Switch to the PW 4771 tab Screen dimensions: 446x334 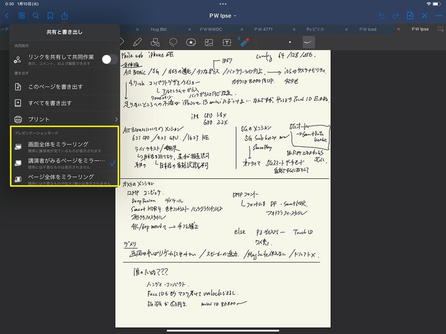pyautogui.click(x=263, y=29)
